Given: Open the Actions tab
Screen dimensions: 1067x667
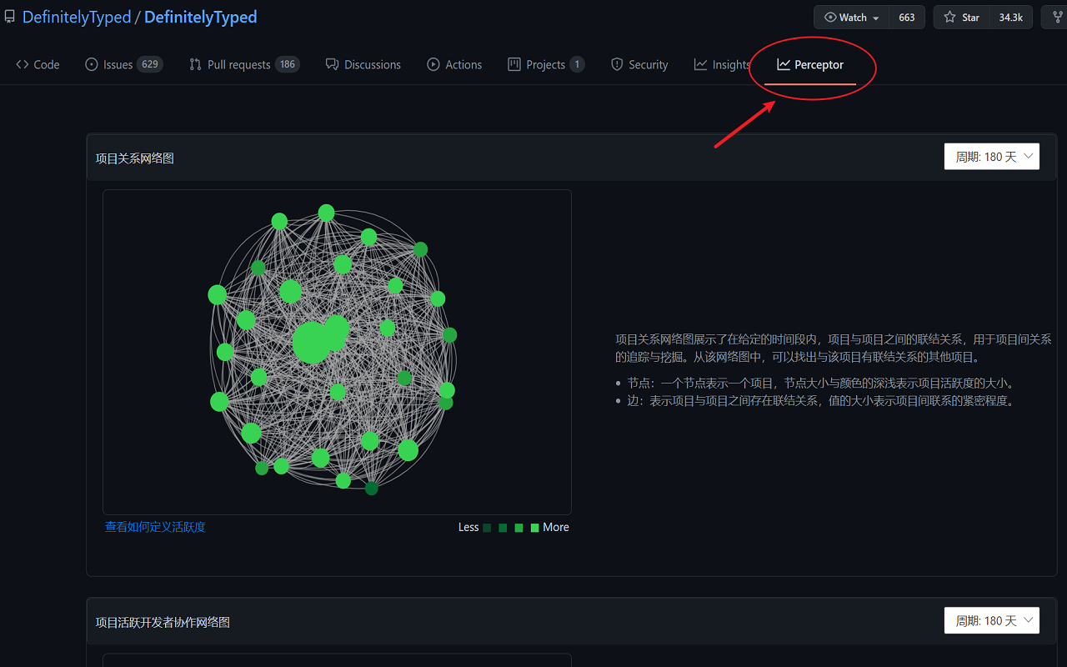Looking at the screenshot, I should click(454, 64).
